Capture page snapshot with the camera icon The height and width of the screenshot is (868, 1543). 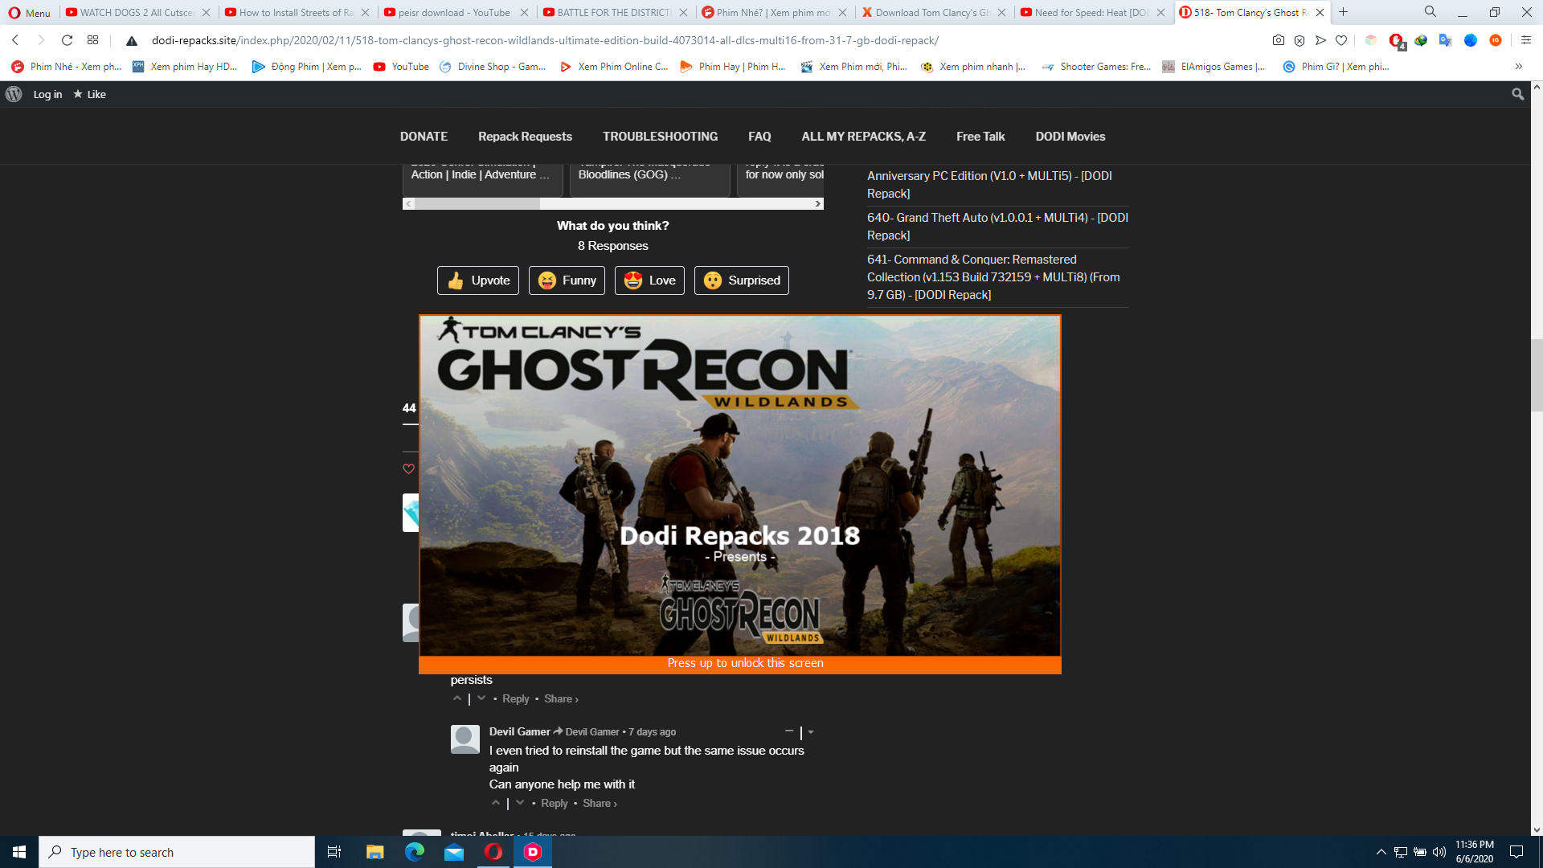coord(1279,39)
